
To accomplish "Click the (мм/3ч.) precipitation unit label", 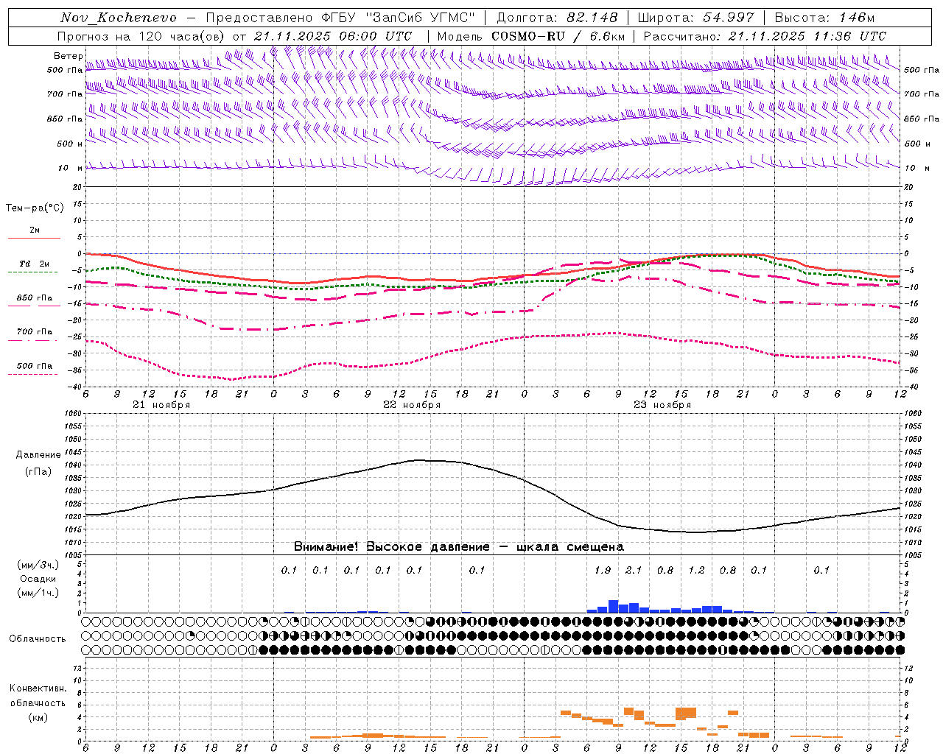I will [x=38, y=565].
